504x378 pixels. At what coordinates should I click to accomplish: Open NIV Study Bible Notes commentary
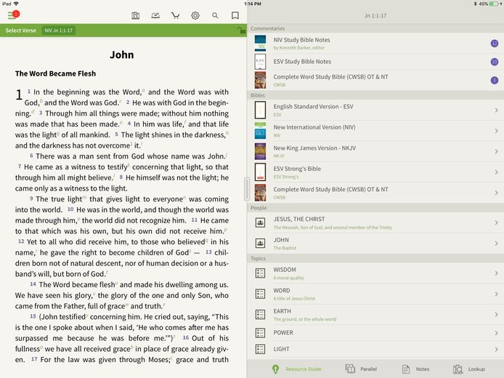[375, 43]
